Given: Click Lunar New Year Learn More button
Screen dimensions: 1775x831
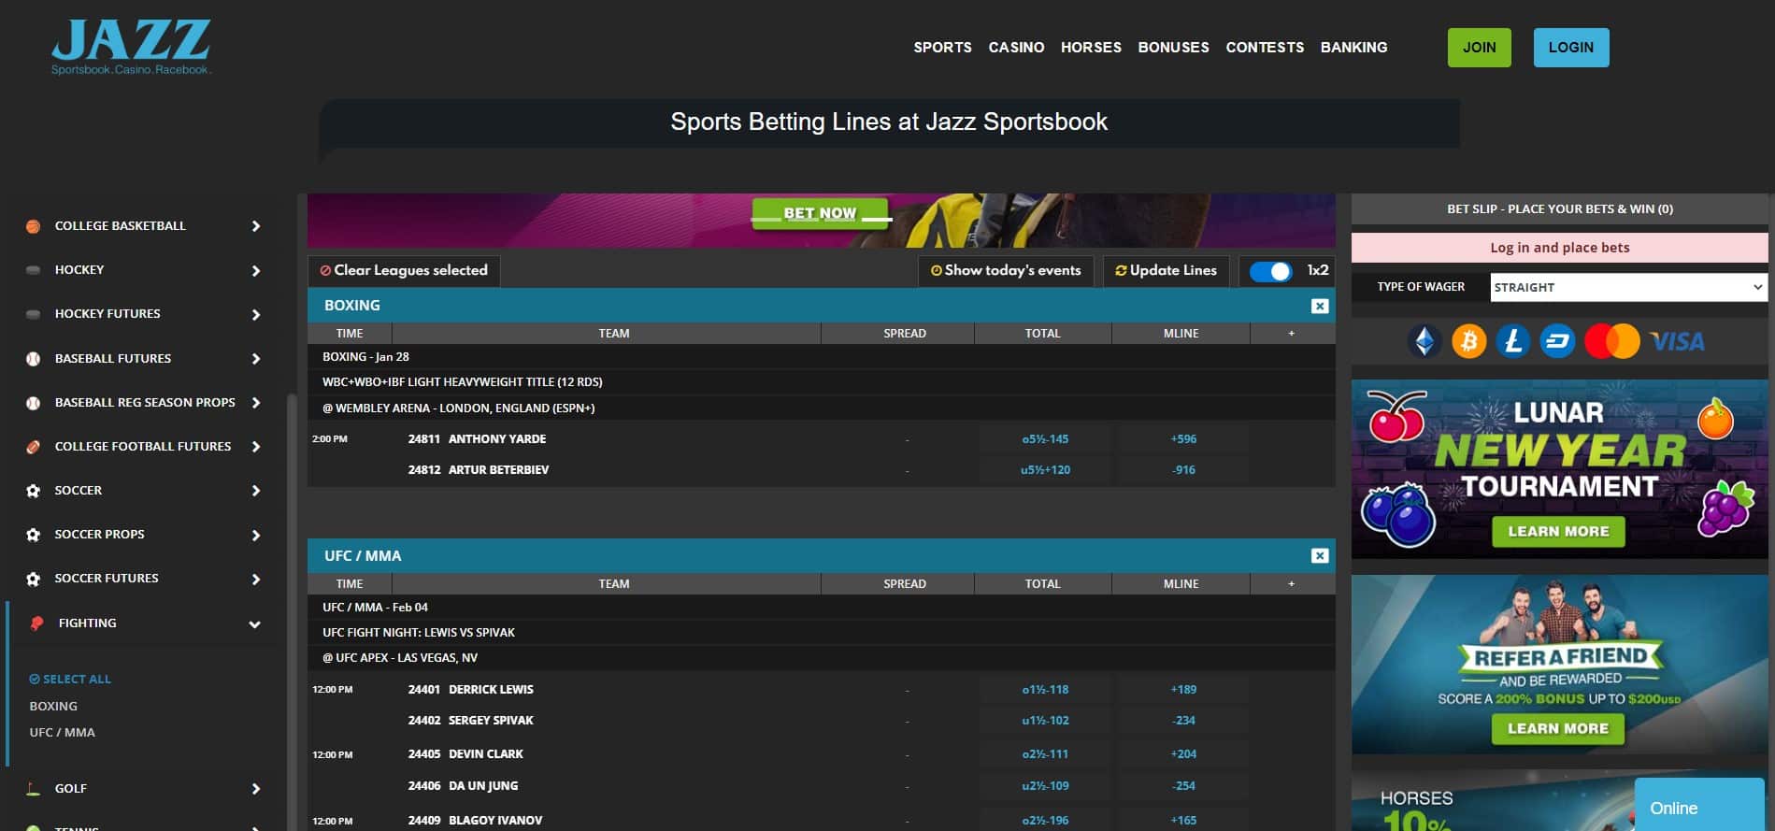Looking at the screenshot, I should pyautogui.click(x=1558, y=532).
